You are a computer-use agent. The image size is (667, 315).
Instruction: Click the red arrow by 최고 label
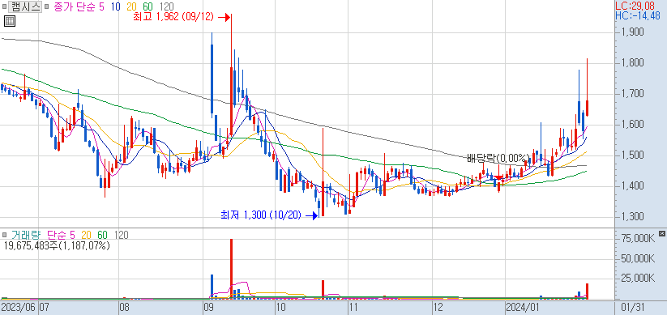[x=224, y=18]
